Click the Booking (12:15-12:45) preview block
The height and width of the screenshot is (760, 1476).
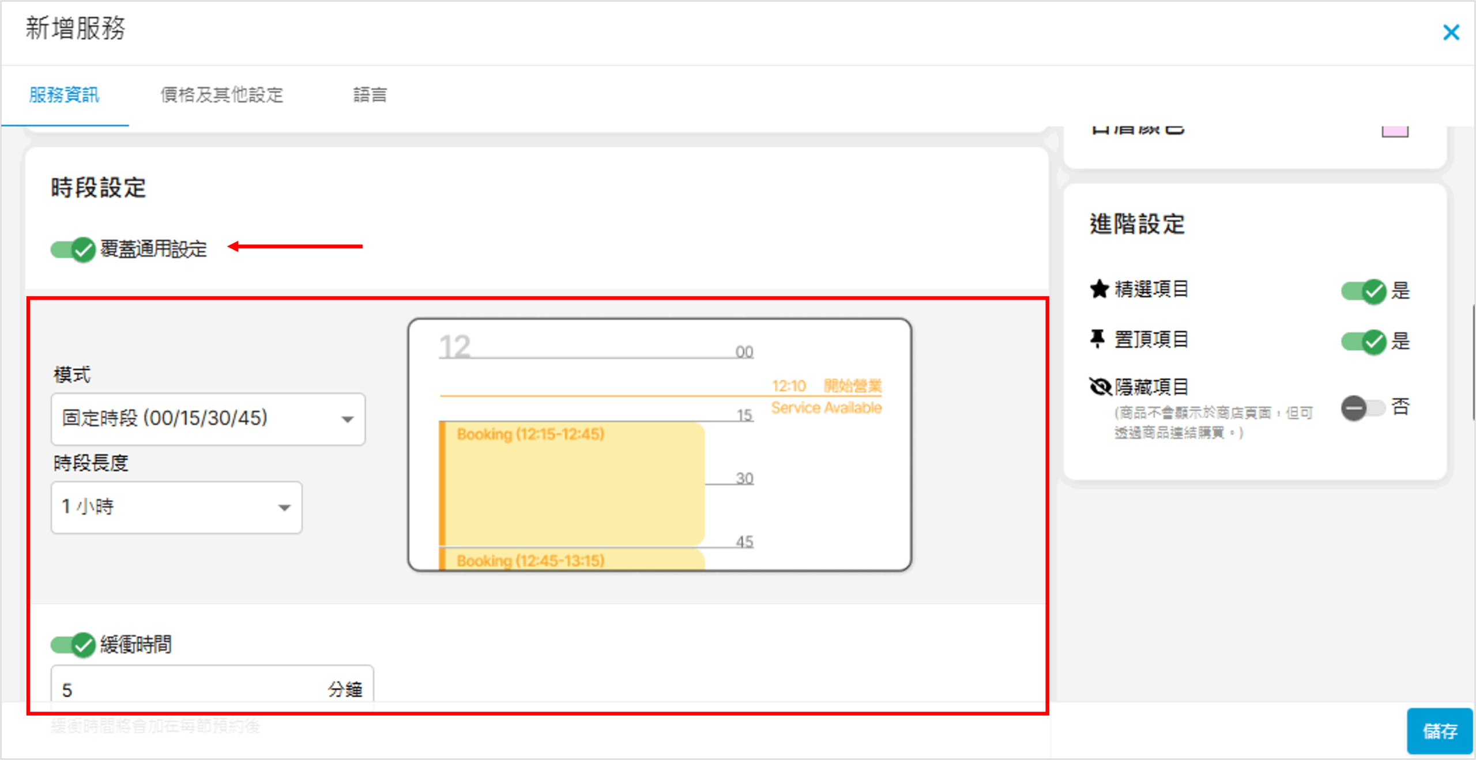(571, 483)
